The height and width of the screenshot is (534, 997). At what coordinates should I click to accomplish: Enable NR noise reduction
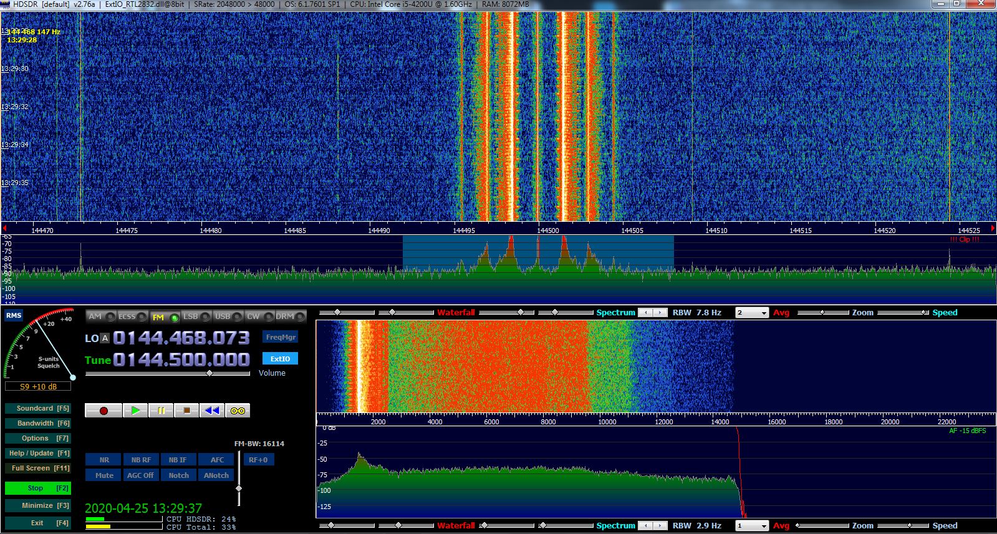coord(104,460)
